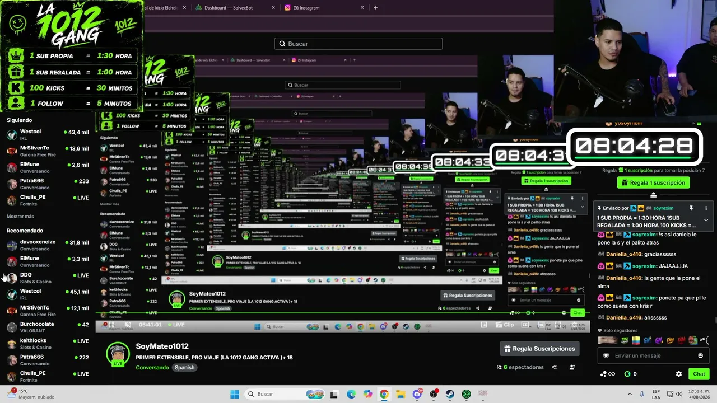Open the Conversando category link
Image resolution: width=717 pixels, height=403 pixels.
point(152,368)
